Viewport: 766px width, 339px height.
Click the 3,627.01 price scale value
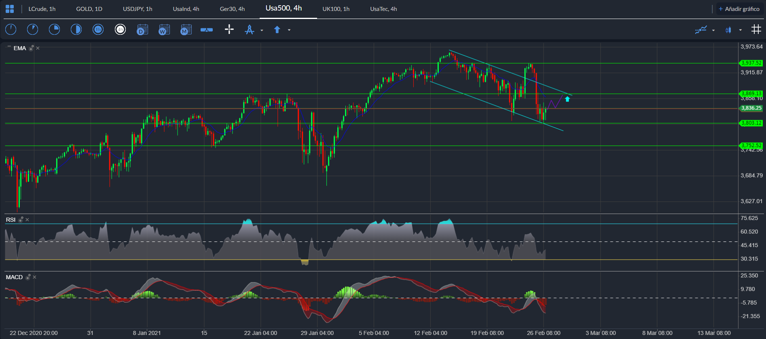(751, 201)
